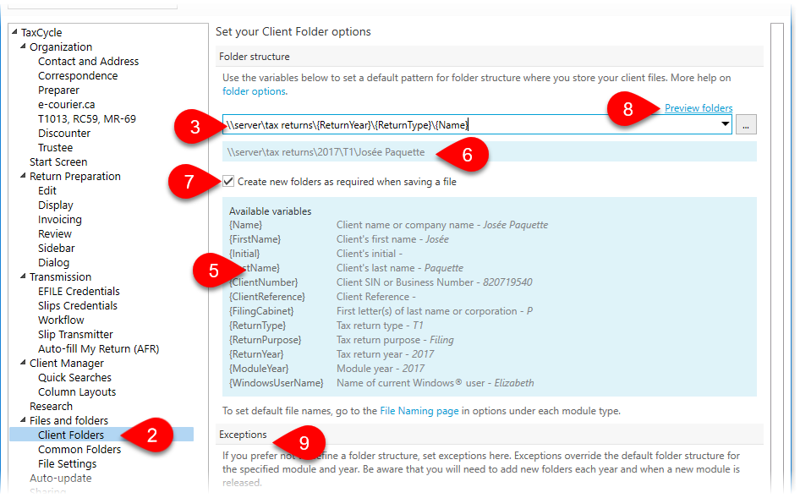Select Client Folders in the tree
800x498 pixels.
tap(71, 435)
